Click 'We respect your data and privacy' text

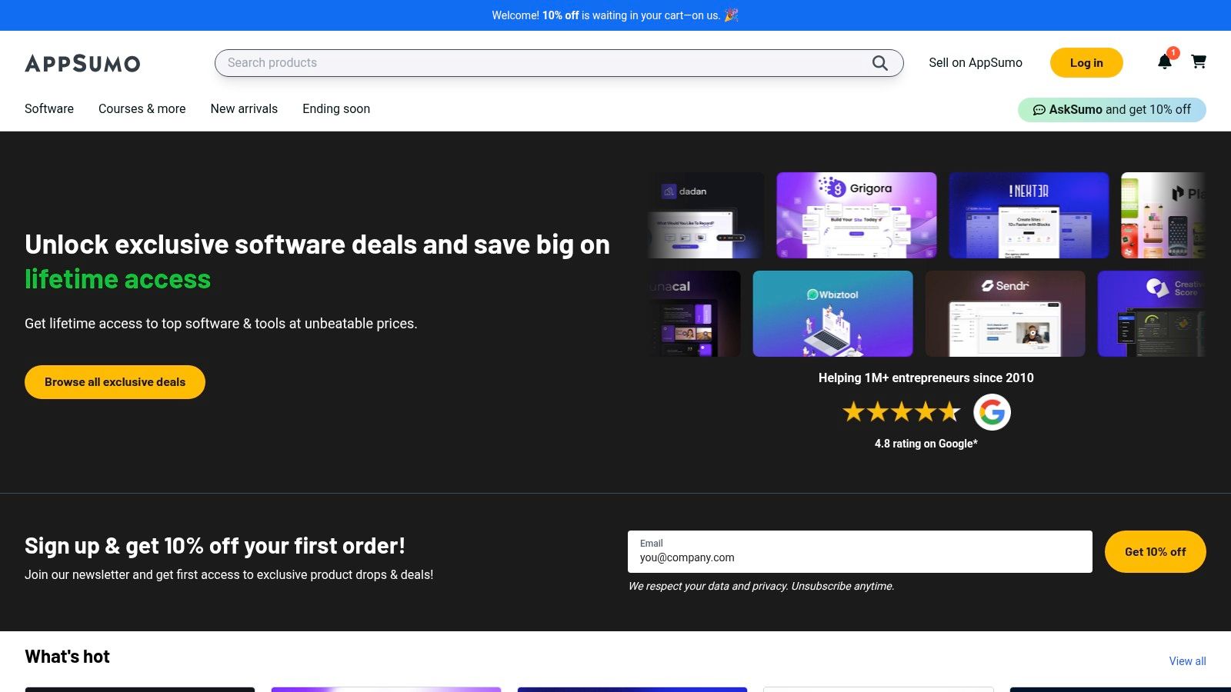click(x=708, y=586)
